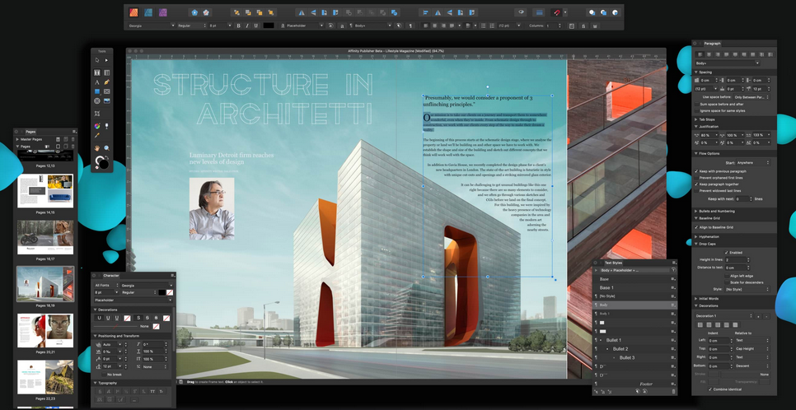796x410 pixels.
Task: Open Pages 14,15 spread thumbnail
Action: pyautogui.click(x=45, y=191)
